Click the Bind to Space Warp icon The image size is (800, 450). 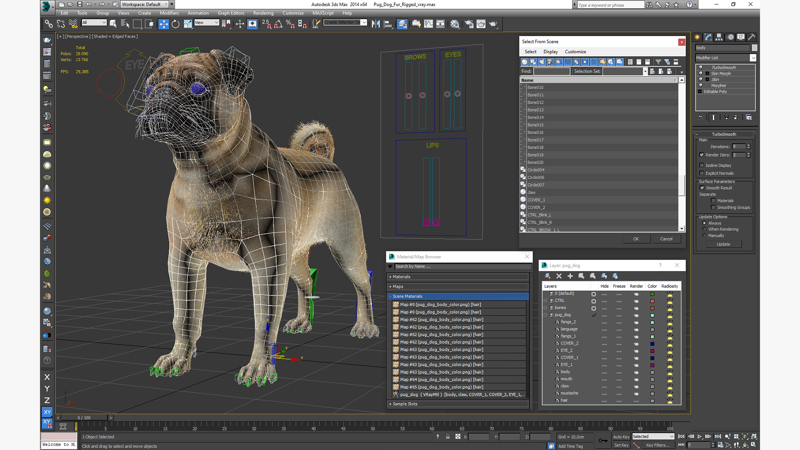pos(73,24)
